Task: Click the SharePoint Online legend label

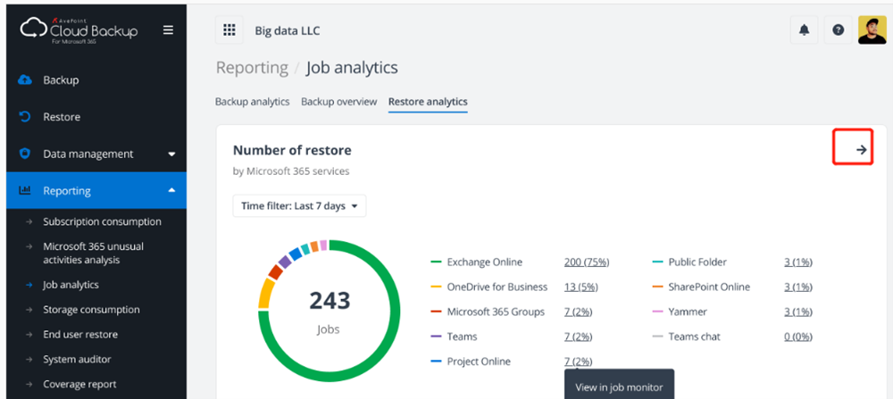Action: [x=709, y=287]
